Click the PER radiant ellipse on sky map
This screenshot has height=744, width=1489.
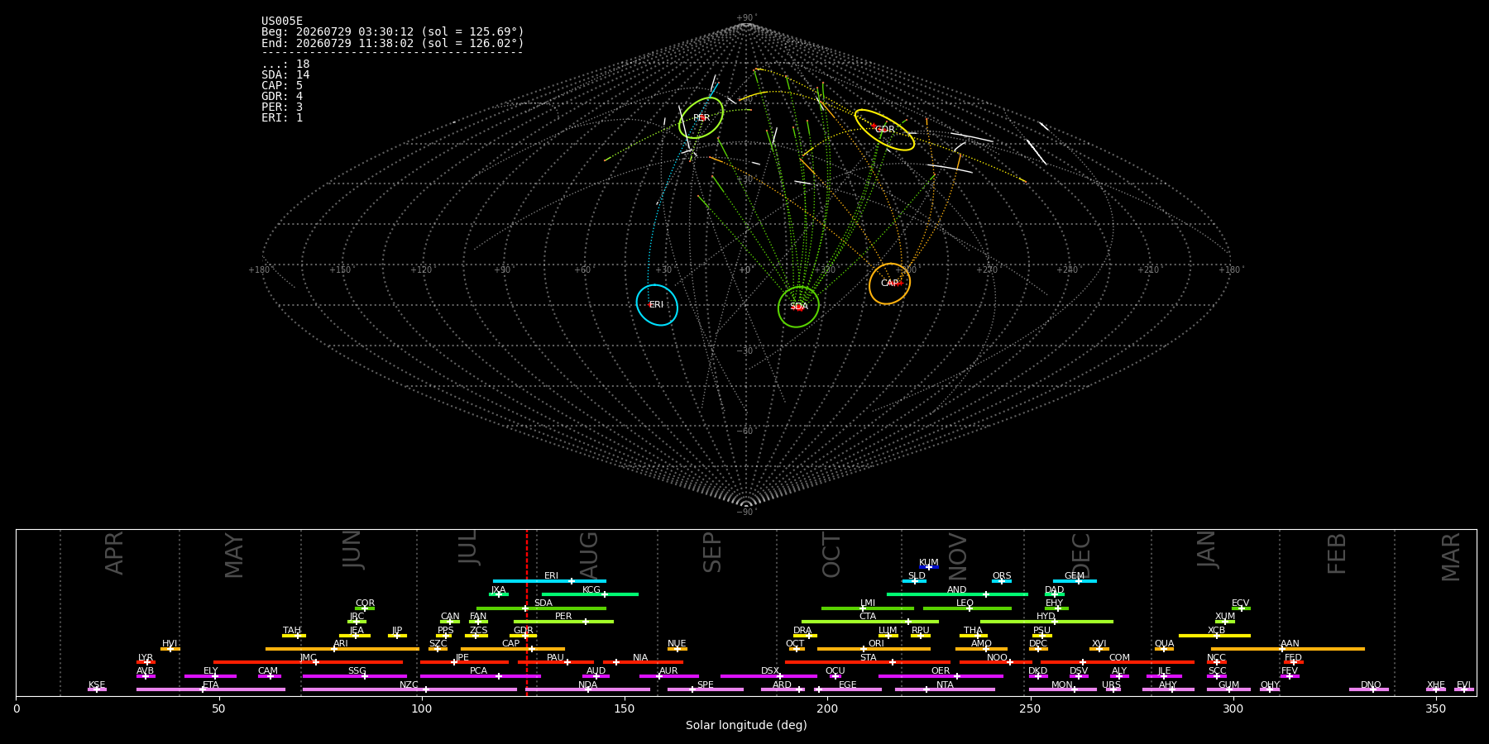(x=701, y=118)
